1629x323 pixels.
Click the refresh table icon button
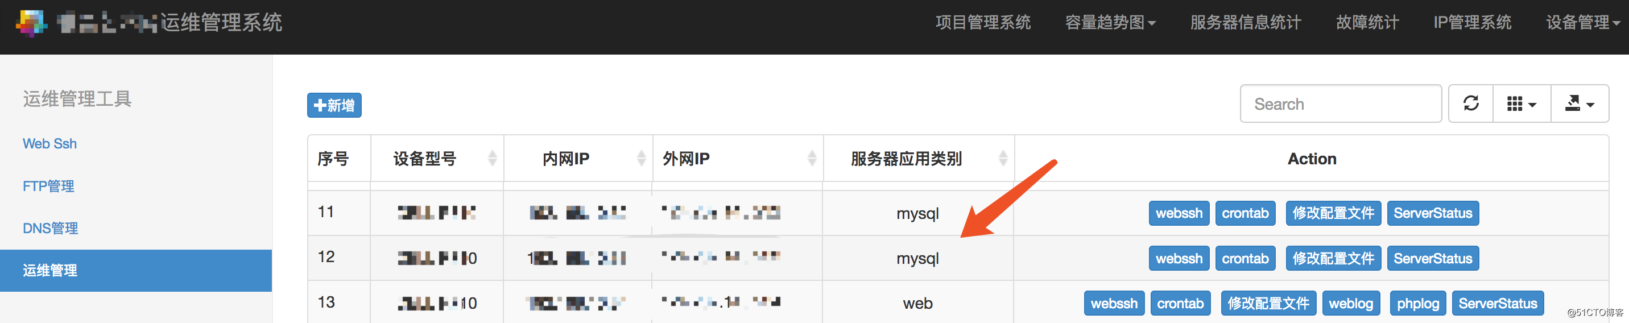pos(1471,103)
